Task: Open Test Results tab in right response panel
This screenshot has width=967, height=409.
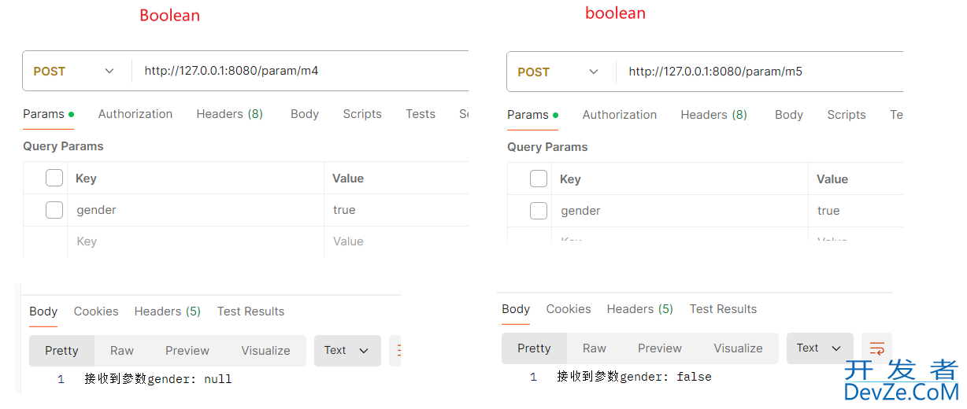Action: coord(723,309)
